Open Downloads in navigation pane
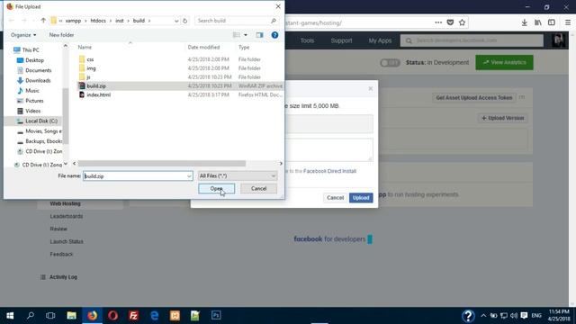Viewport: 576px width, 324px height. pyautogui.click(x=38, y=80)
